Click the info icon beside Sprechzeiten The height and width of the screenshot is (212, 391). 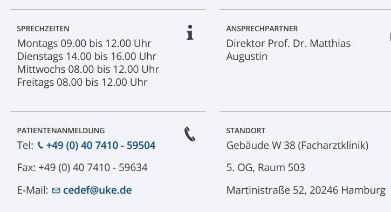(190, 32)
